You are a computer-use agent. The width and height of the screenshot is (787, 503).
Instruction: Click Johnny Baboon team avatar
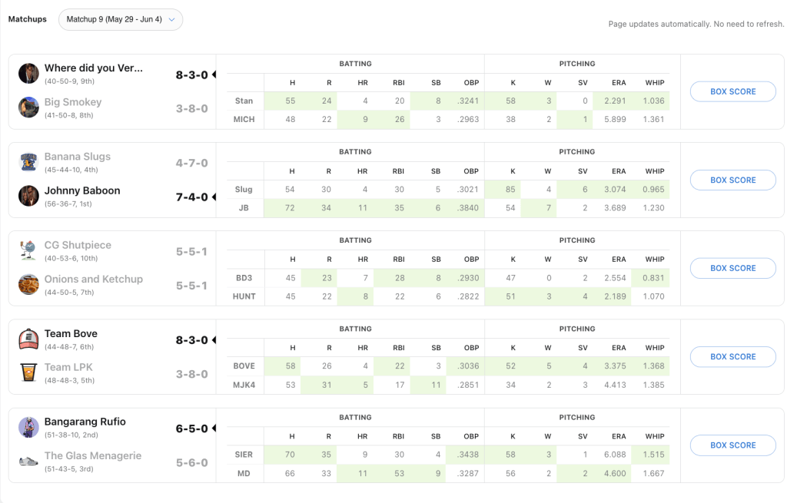tap(28, 196)
